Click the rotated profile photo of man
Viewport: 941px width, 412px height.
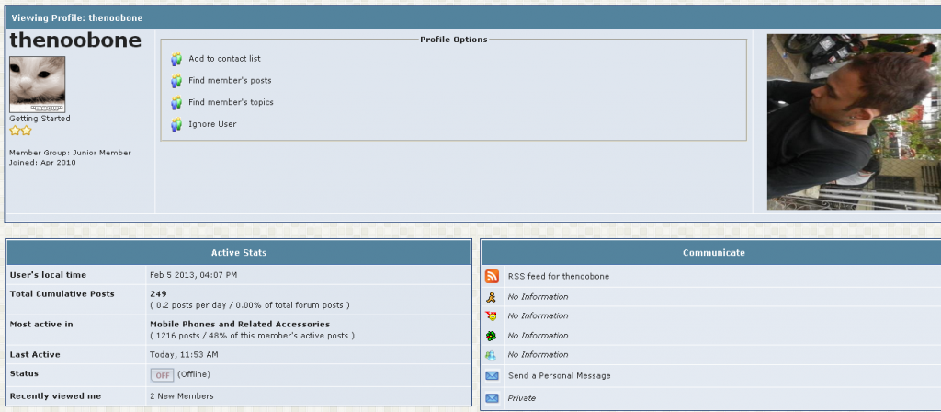(x=853, y=121)
